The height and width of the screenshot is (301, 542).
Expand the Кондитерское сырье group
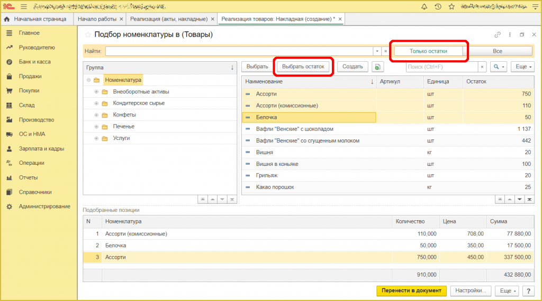coord(97,103)
